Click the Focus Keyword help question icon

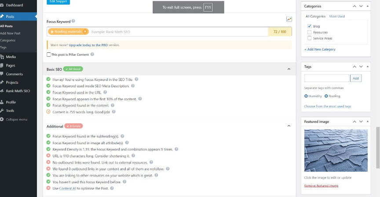73,21
